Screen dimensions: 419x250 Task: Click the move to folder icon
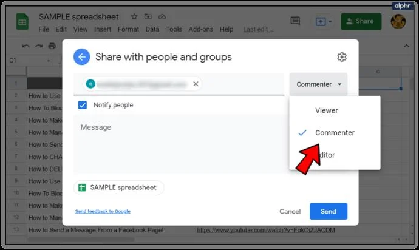pyautogui.click(x=148, y=17)
